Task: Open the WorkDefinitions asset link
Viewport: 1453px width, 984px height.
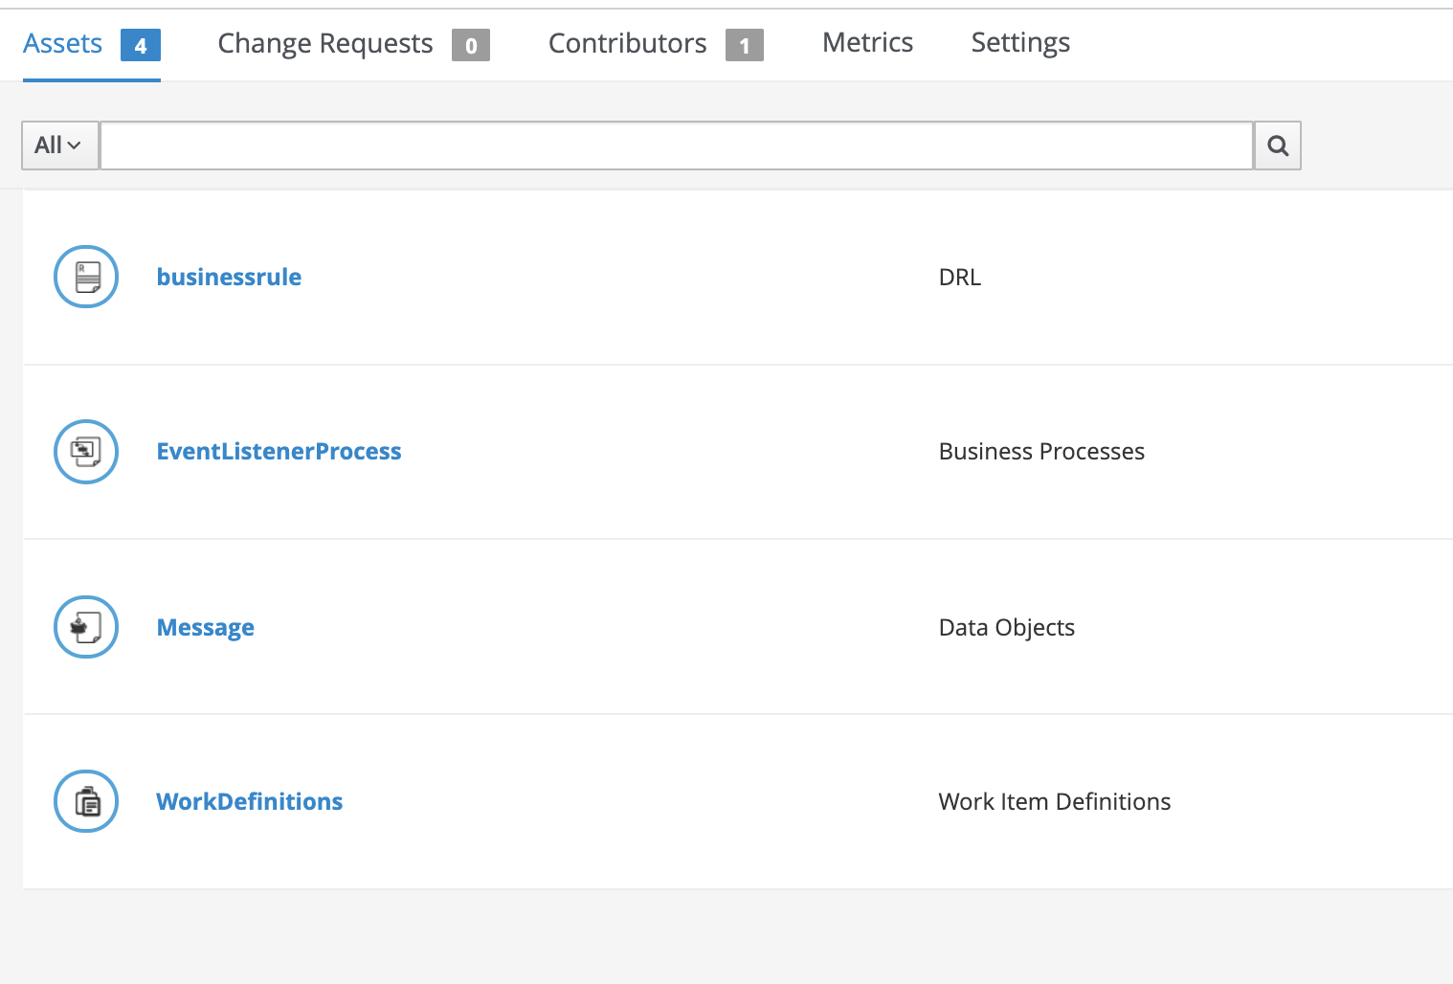Action: [x=250, y=802]
